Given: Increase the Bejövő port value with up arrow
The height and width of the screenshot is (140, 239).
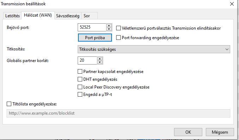Looking at the screenshot, I should (x=109, y=26).
